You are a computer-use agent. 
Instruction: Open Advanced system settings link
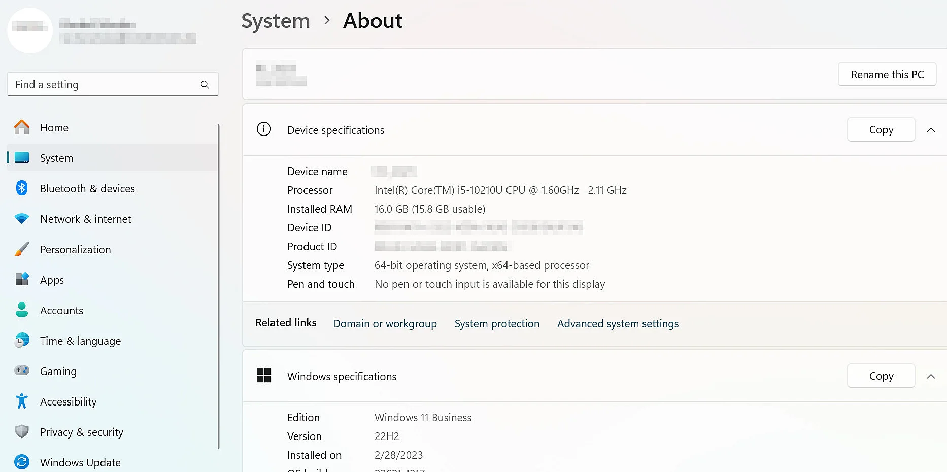[618, 324]
